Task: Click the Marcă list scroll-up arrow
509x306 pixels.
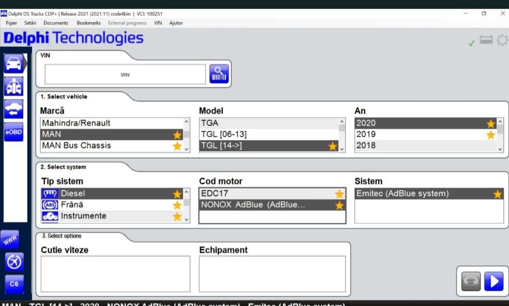Action: (x=186, y=121)
